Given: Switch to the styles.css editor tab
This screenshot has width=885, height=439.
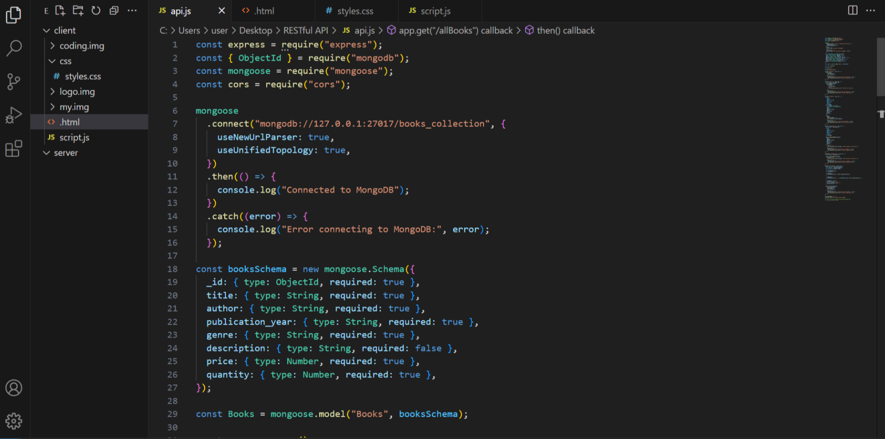Looking at the screenshot, I should [356, 11].
